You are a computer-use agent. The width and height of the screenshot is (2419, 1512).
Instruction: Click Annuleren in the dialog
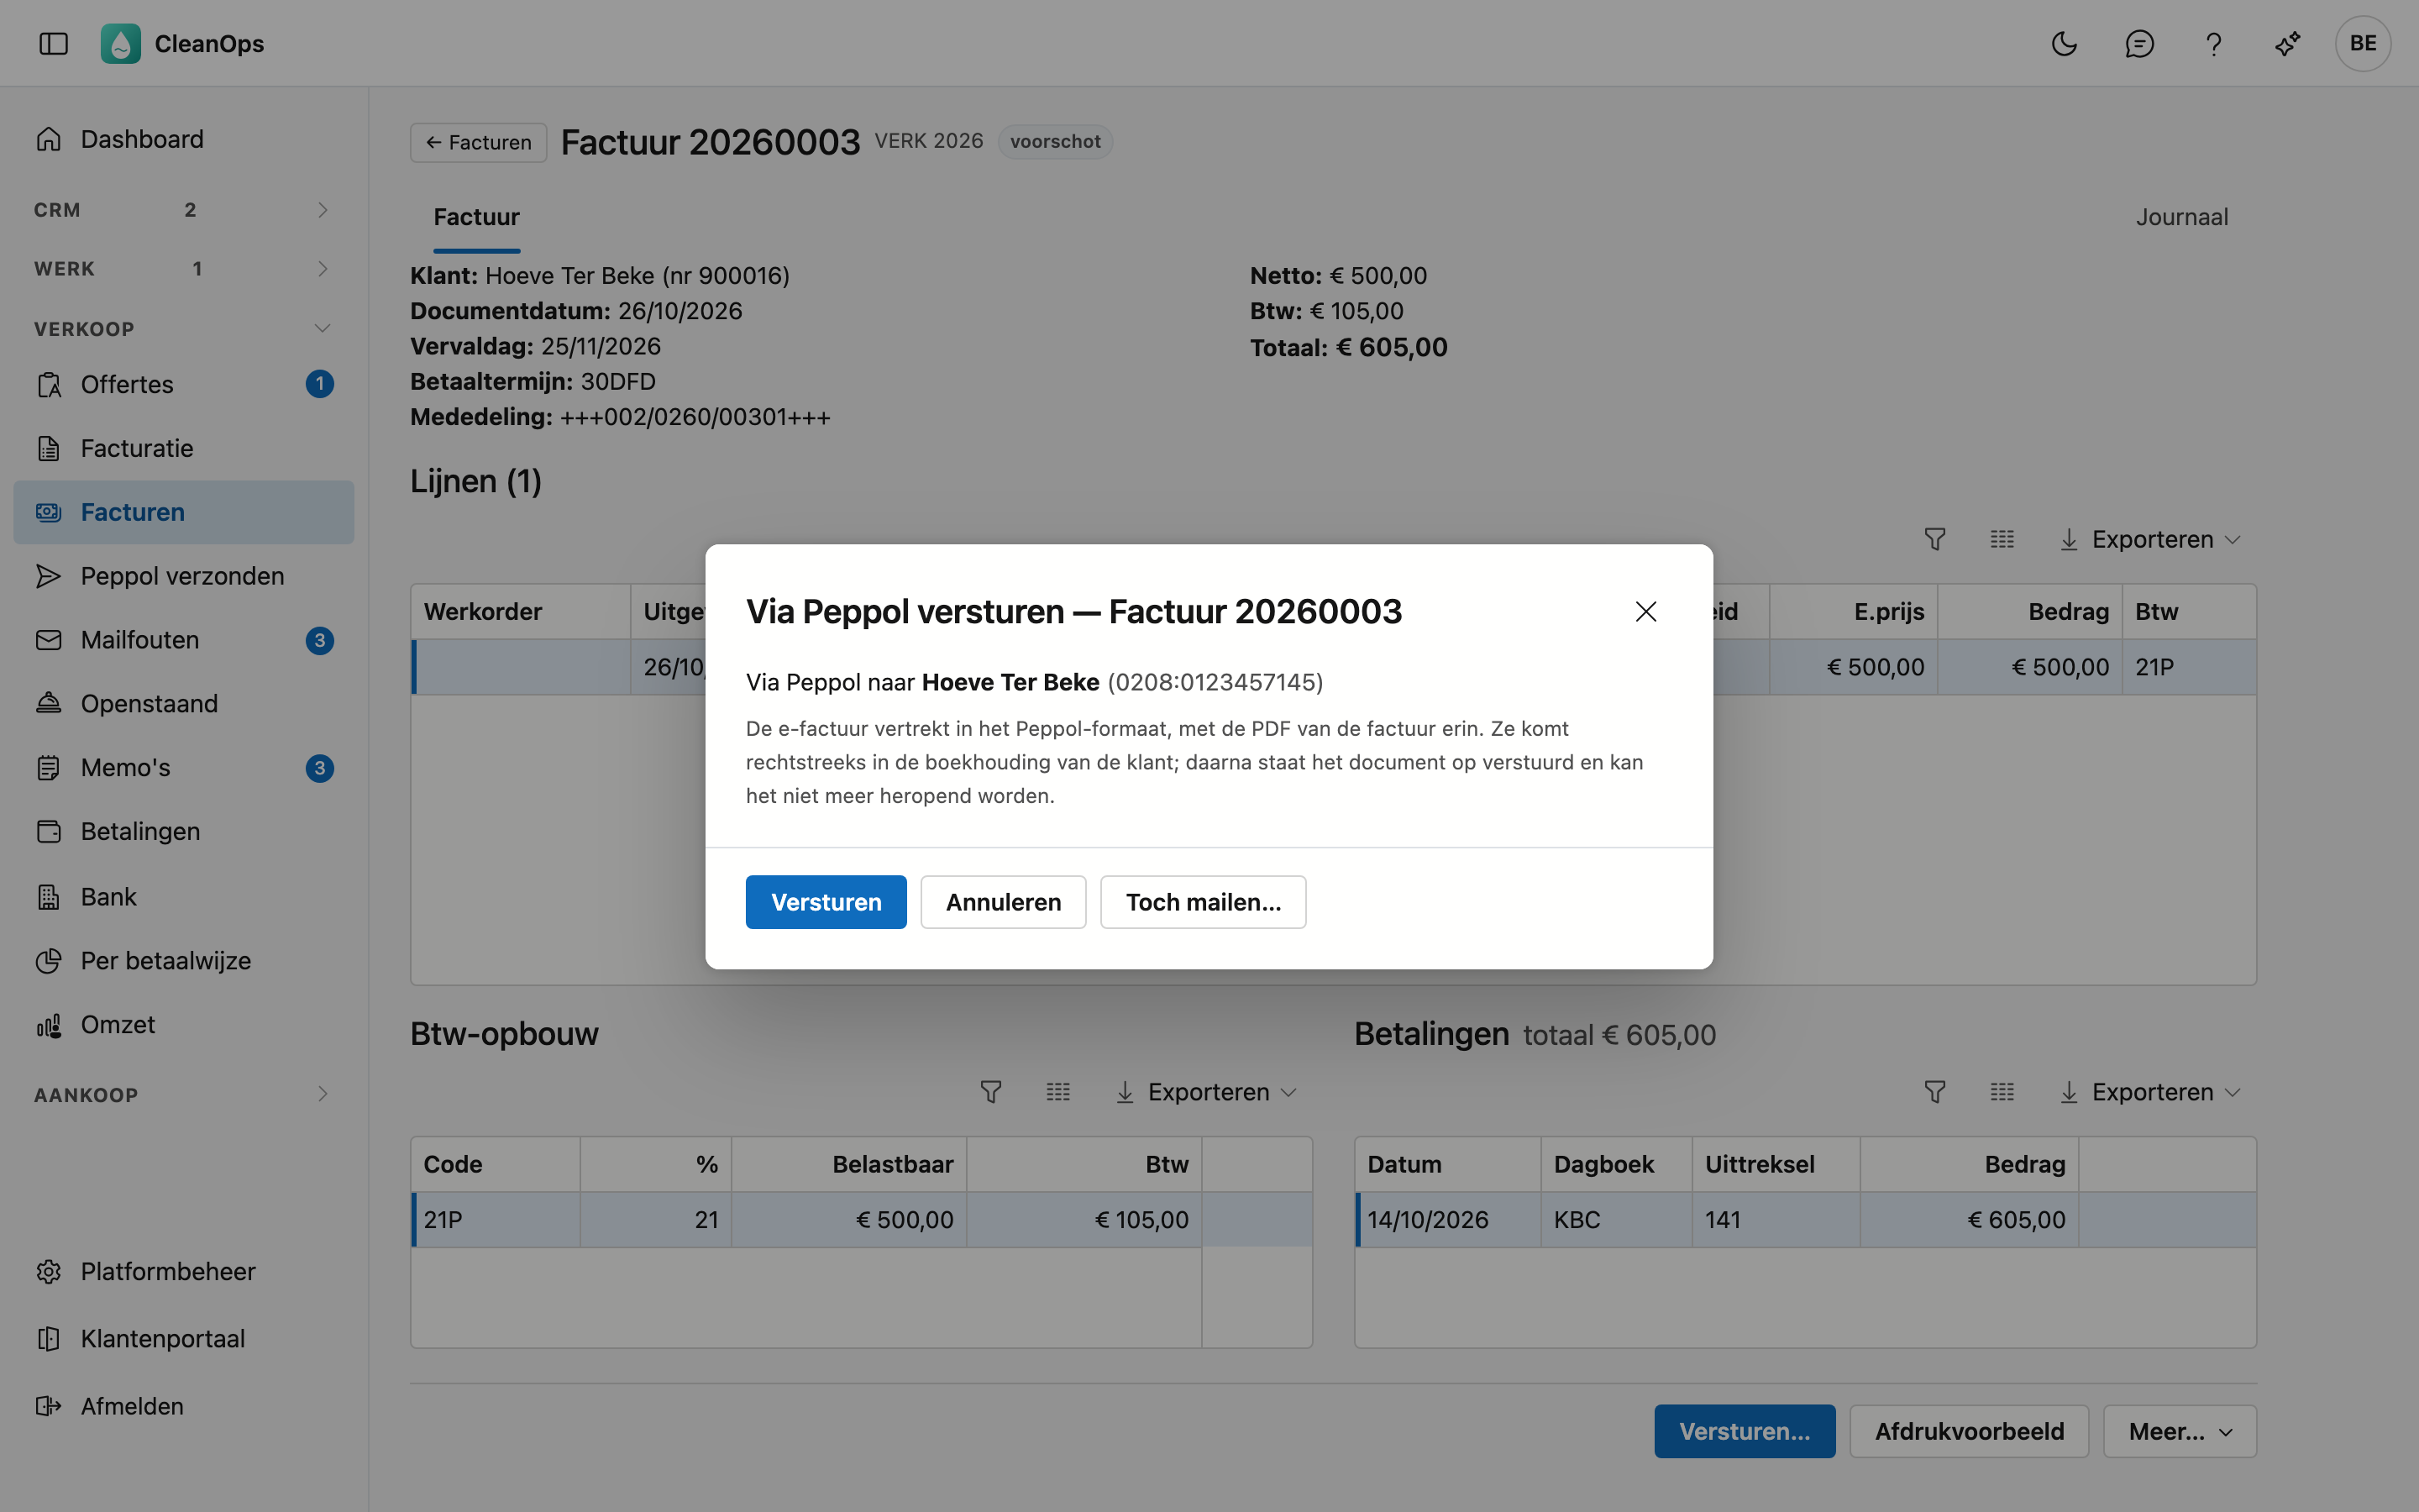pos(1004,902)
